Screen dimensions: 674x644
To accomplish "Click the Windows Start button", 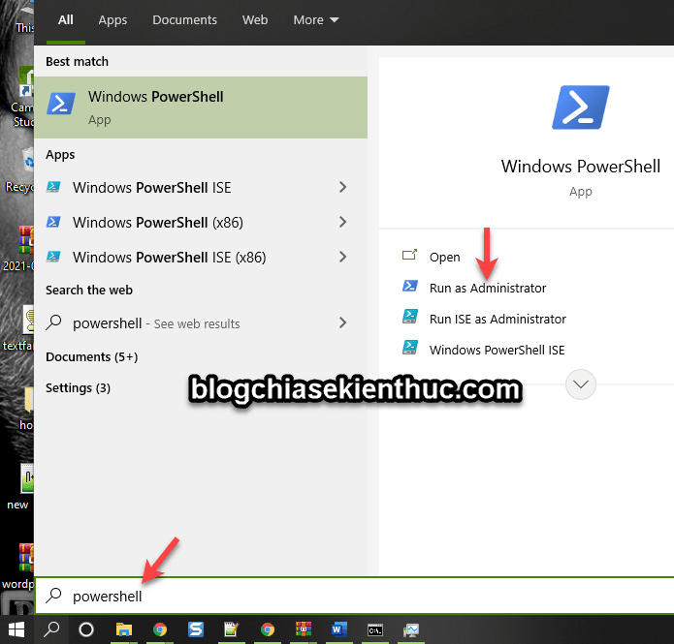I will tap(16, 629).
